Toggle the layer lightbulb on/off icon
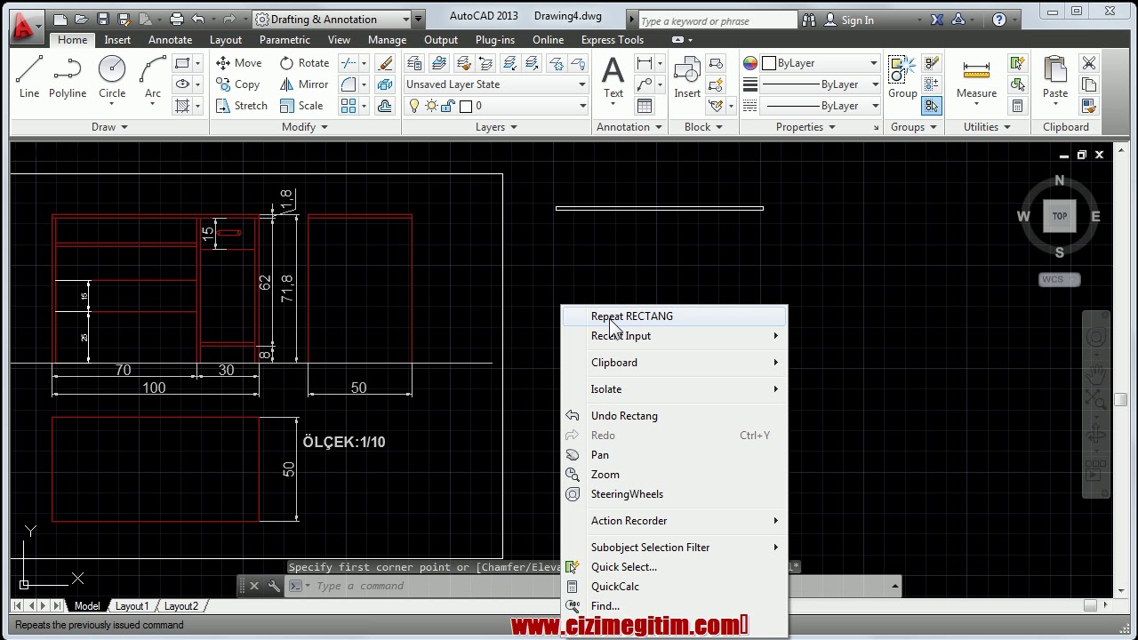This screenshot has width=1138, height=640. tap(414, 106)
